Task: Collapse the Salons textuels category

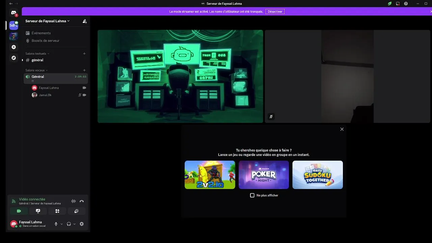Action: coord(37,53)
